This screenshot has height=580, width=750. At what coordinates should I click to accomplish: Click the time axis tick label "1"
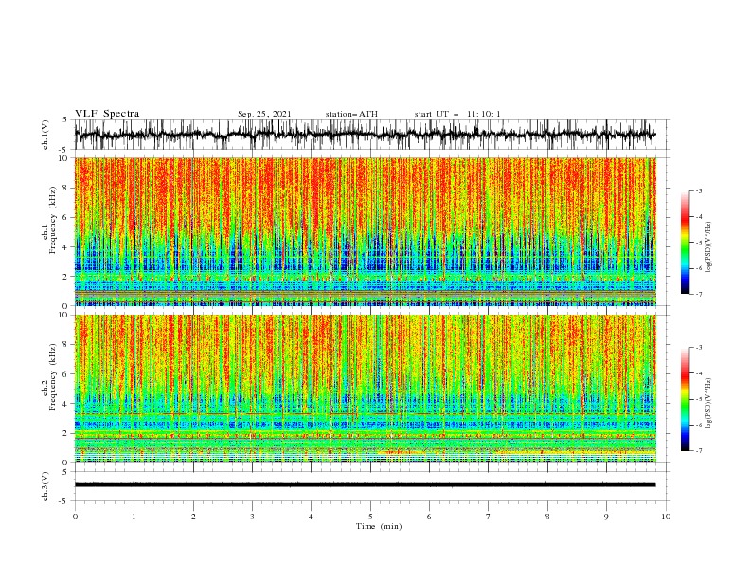click(134, 517)
